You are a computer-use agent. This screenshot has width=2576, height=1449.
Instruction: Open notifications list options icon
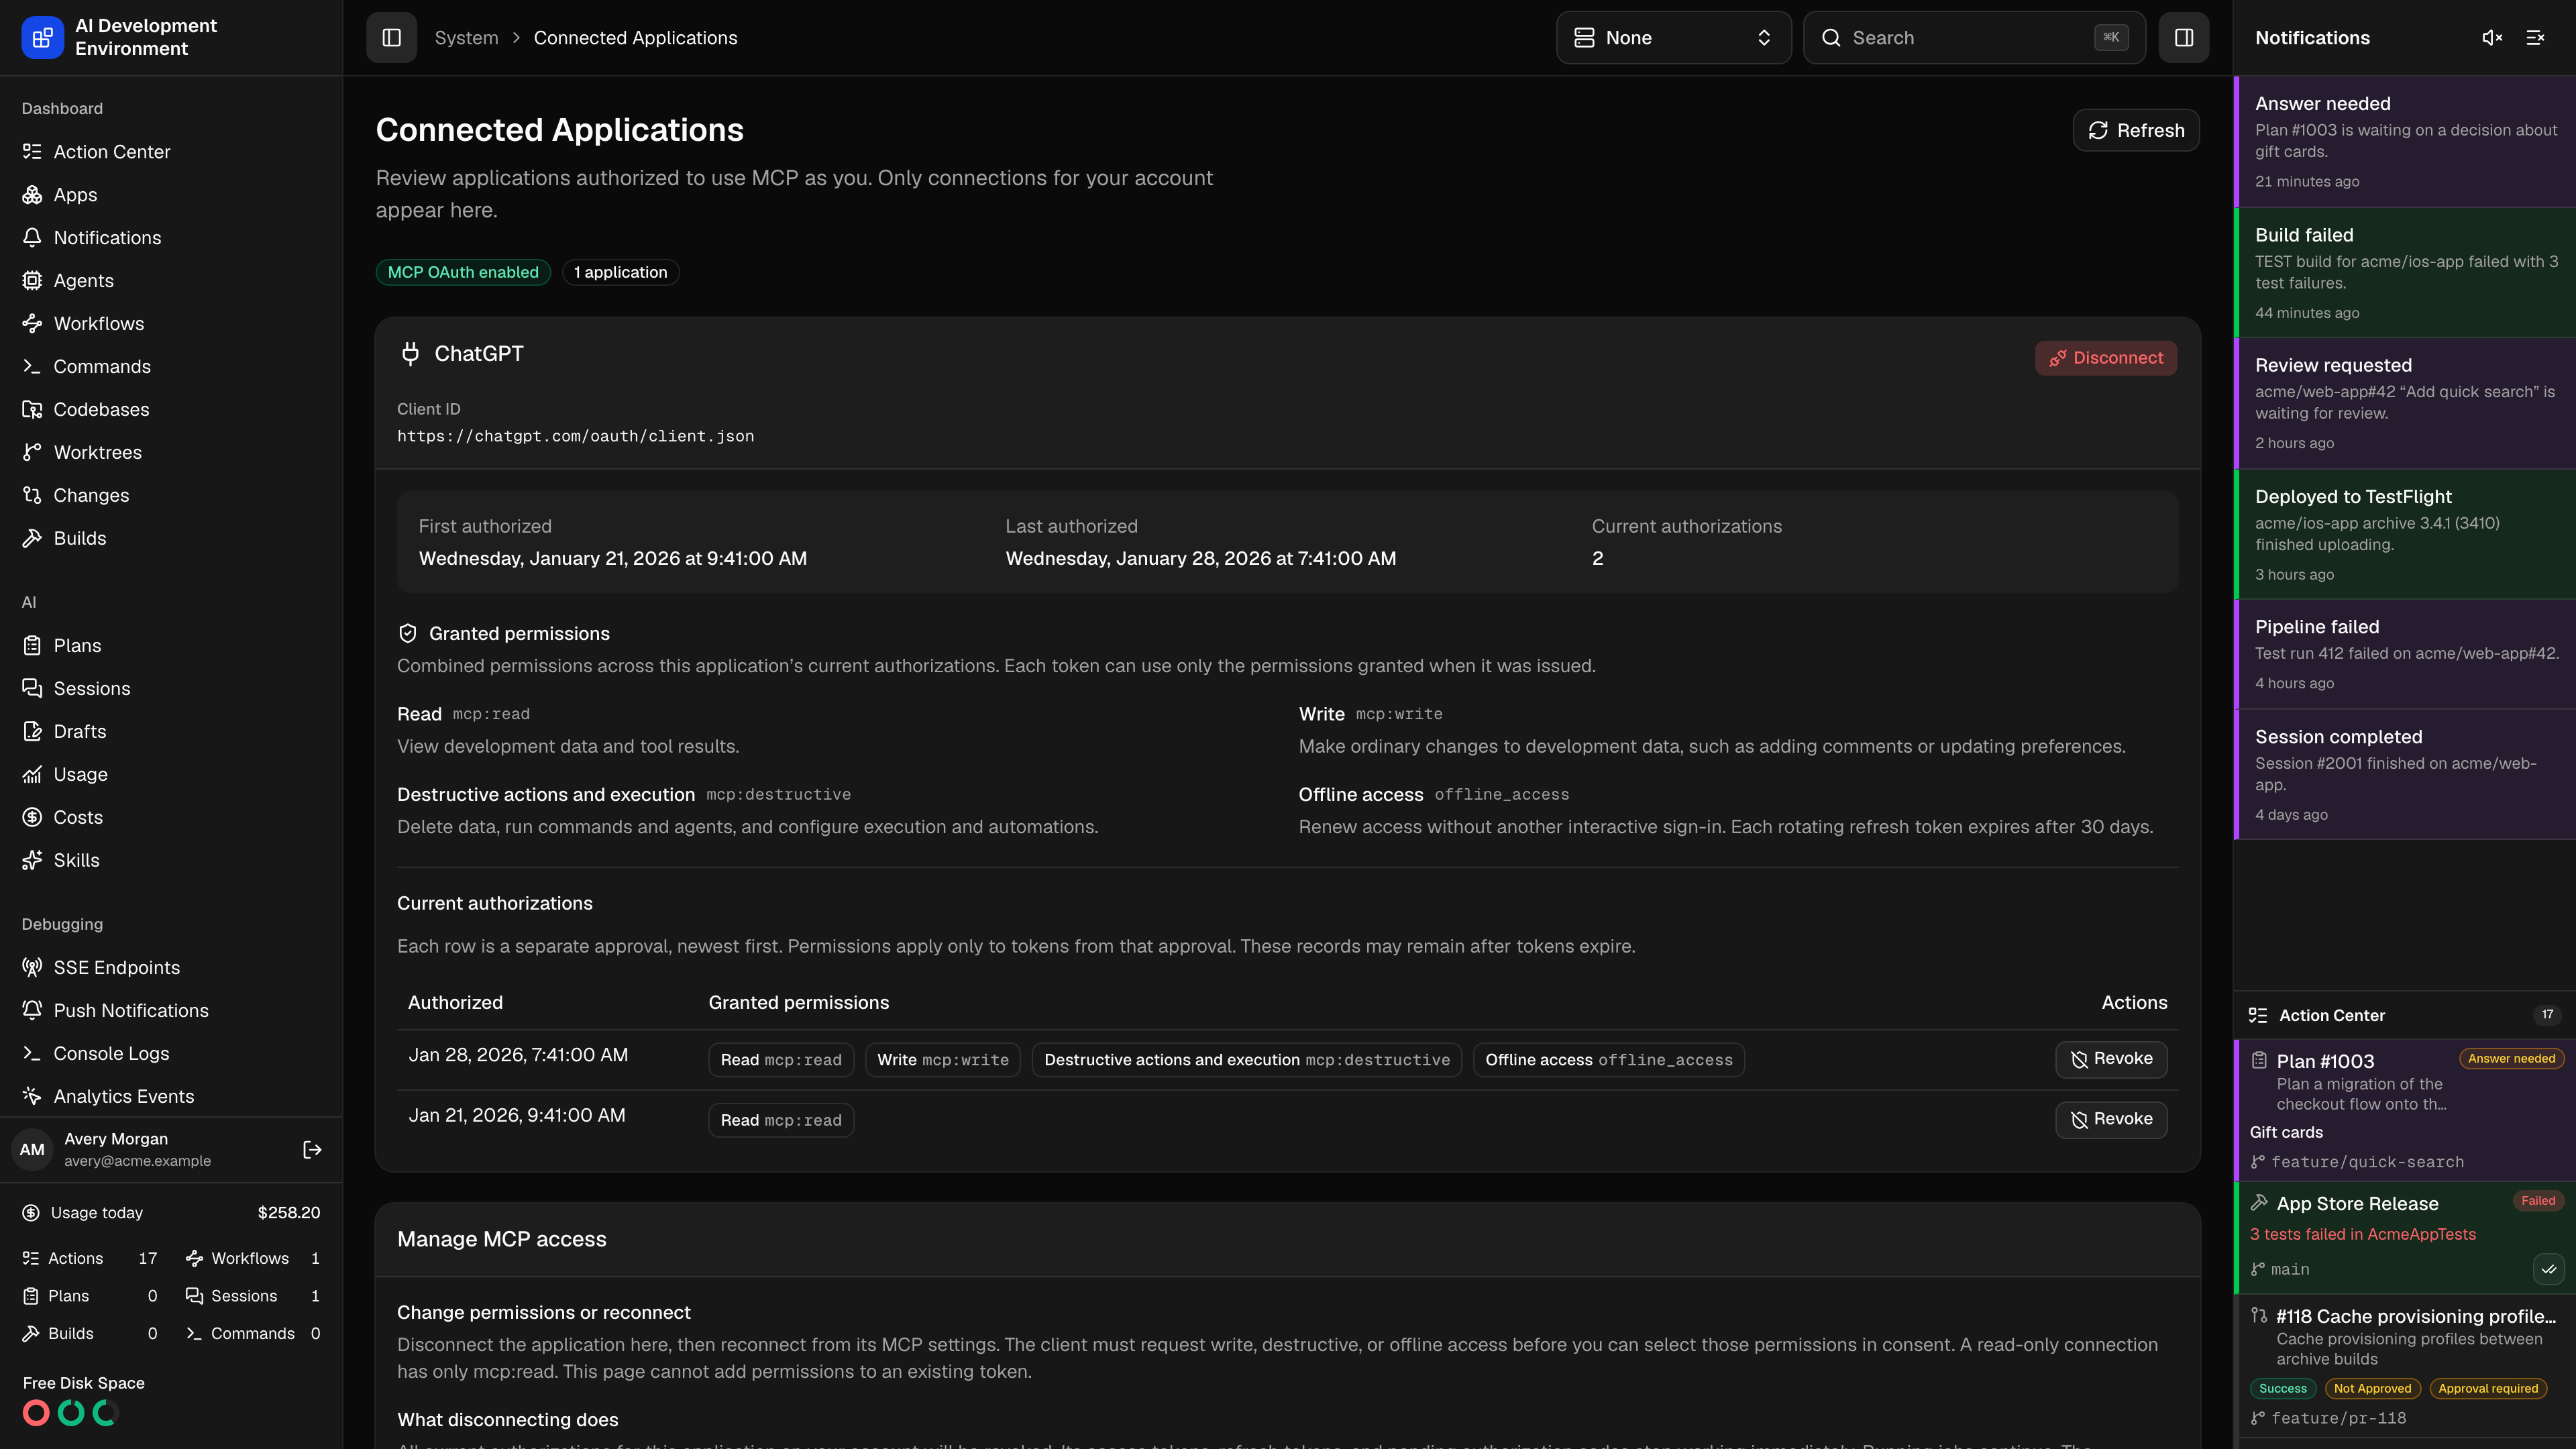(2535, 37)
